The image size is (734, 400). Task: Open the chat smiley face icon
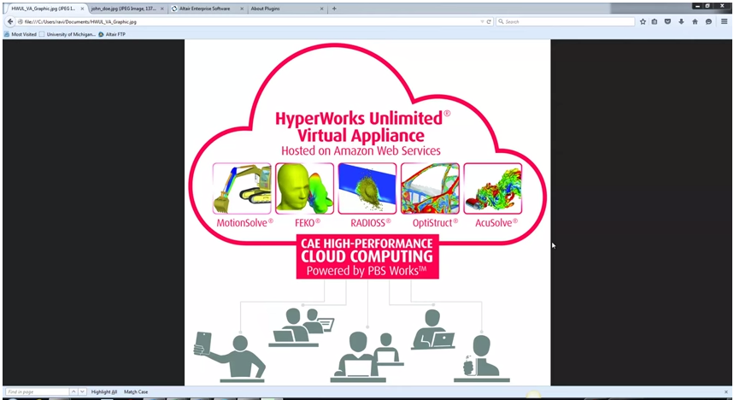708,21
